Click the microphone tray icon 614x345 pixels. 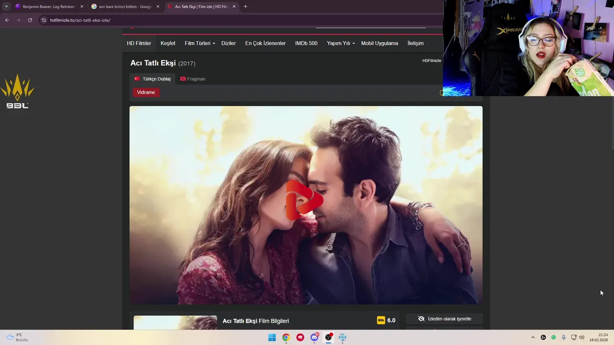564,337
